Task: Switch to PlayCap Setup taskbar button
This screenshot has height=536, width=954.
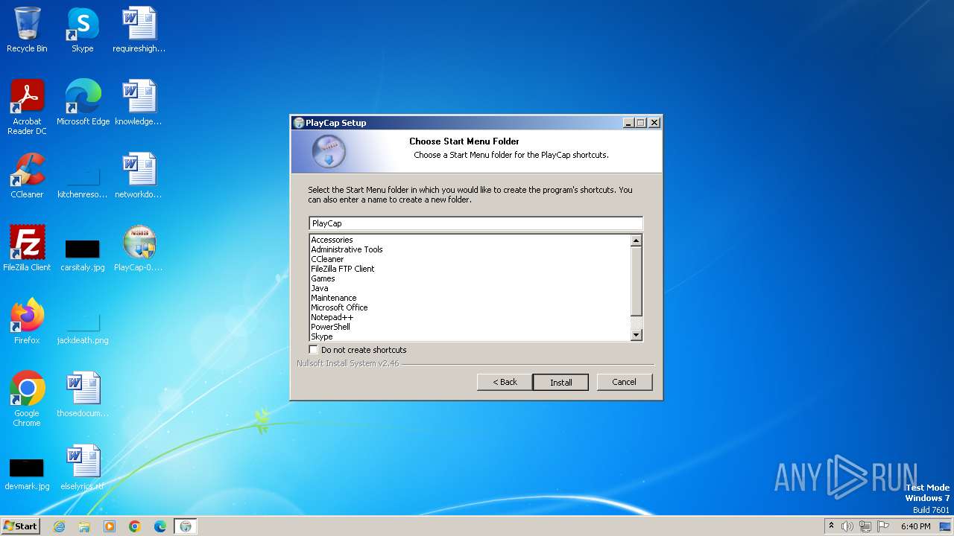Action: pos(186,526)
